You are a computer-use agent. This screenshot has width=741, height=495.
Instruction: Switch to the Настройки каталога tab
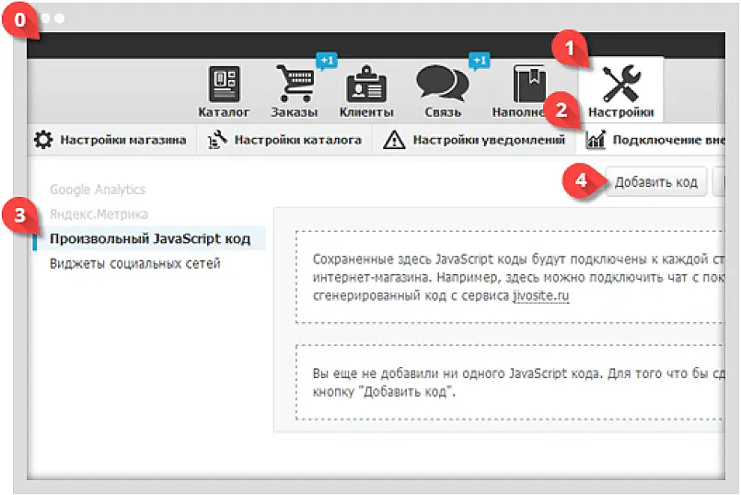tap(285, 140)
